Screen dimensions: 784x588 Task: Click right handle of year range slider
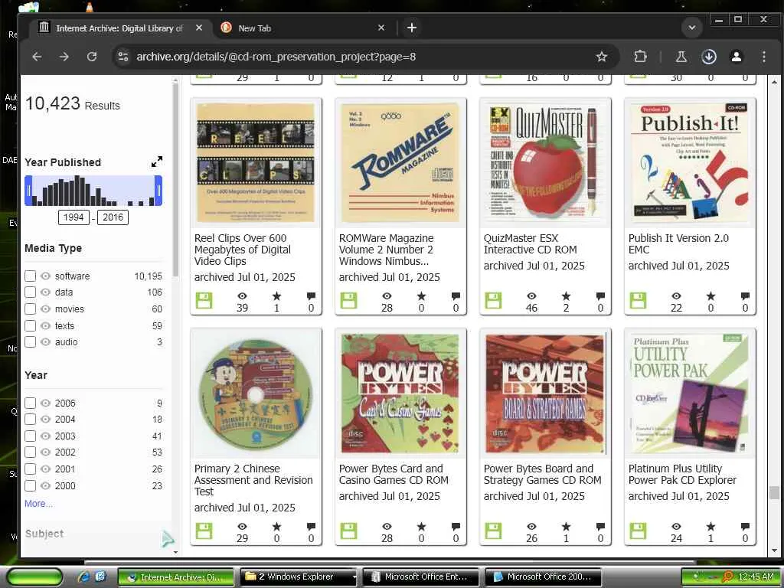coord(158,191)
